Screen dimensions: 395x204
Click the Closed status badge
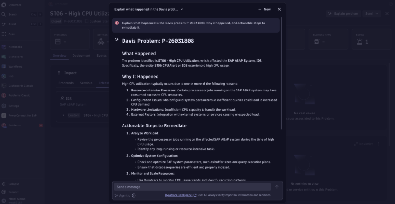click(56, 21)
